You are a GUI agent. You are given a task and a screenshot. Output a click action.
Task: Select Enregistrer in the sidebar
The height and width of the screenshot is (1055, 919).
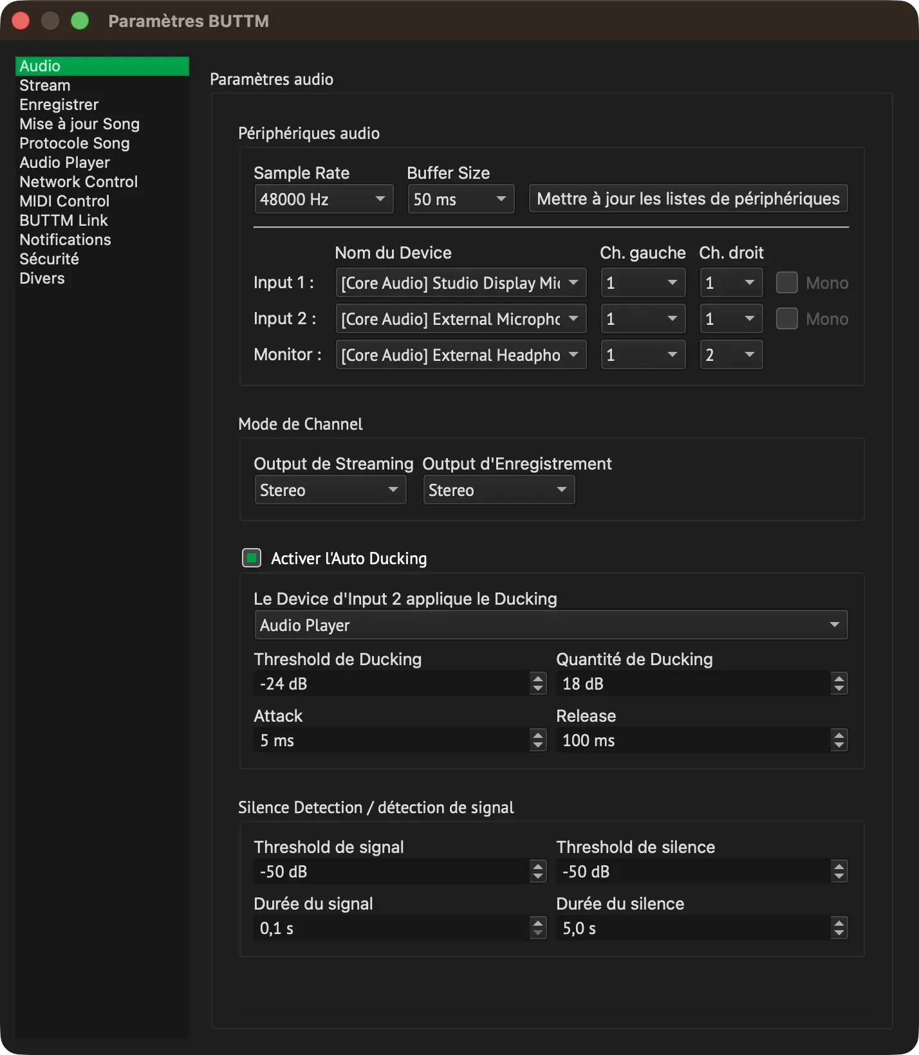coord(102,105)
